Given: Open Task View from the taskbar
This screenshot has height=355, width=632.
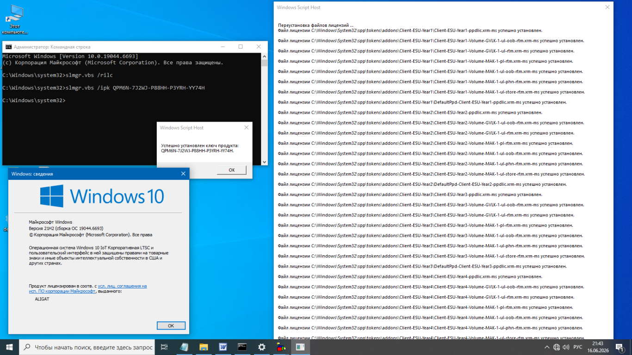Looking at the screenshot, I should (x=164, y=347).
